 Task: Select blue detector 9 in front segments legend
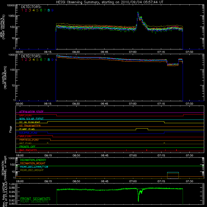(x=53, y=10)
